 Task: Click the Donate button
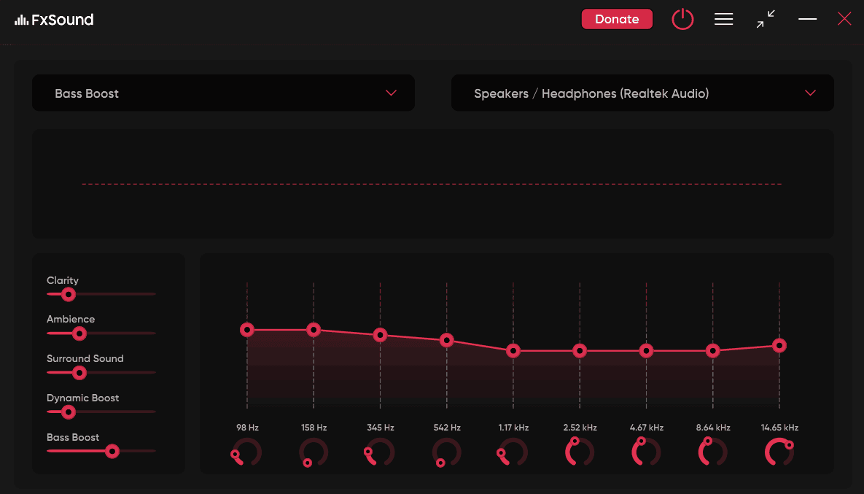coord(617,19)
